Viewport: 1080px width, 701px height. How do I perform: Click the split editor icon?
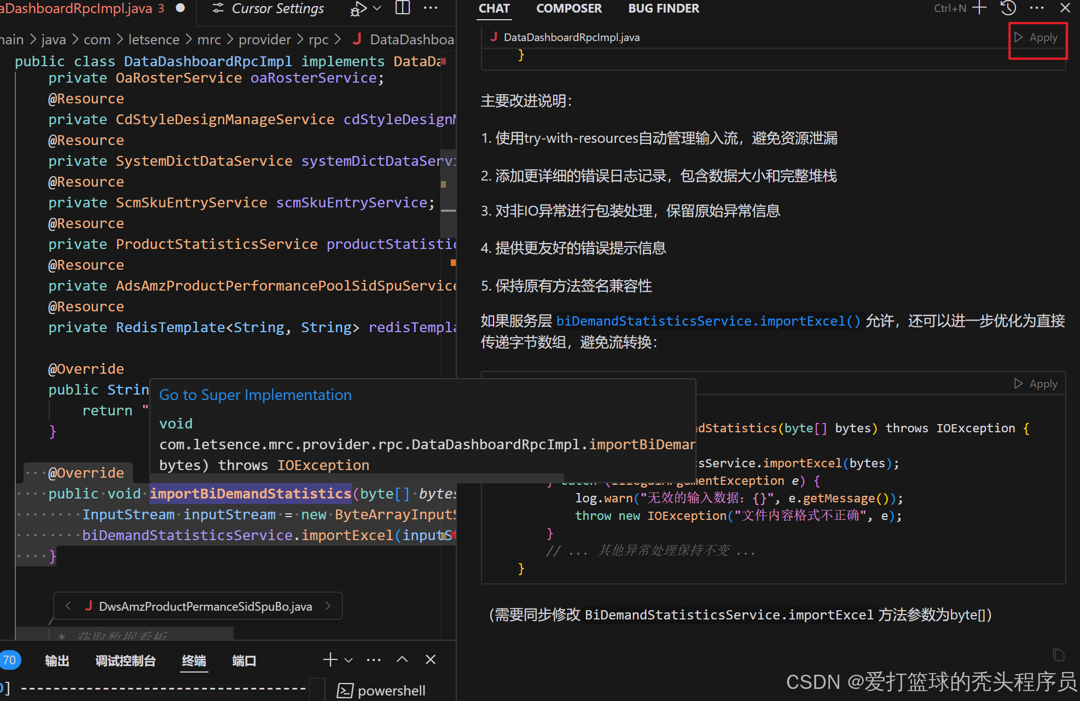403,8
